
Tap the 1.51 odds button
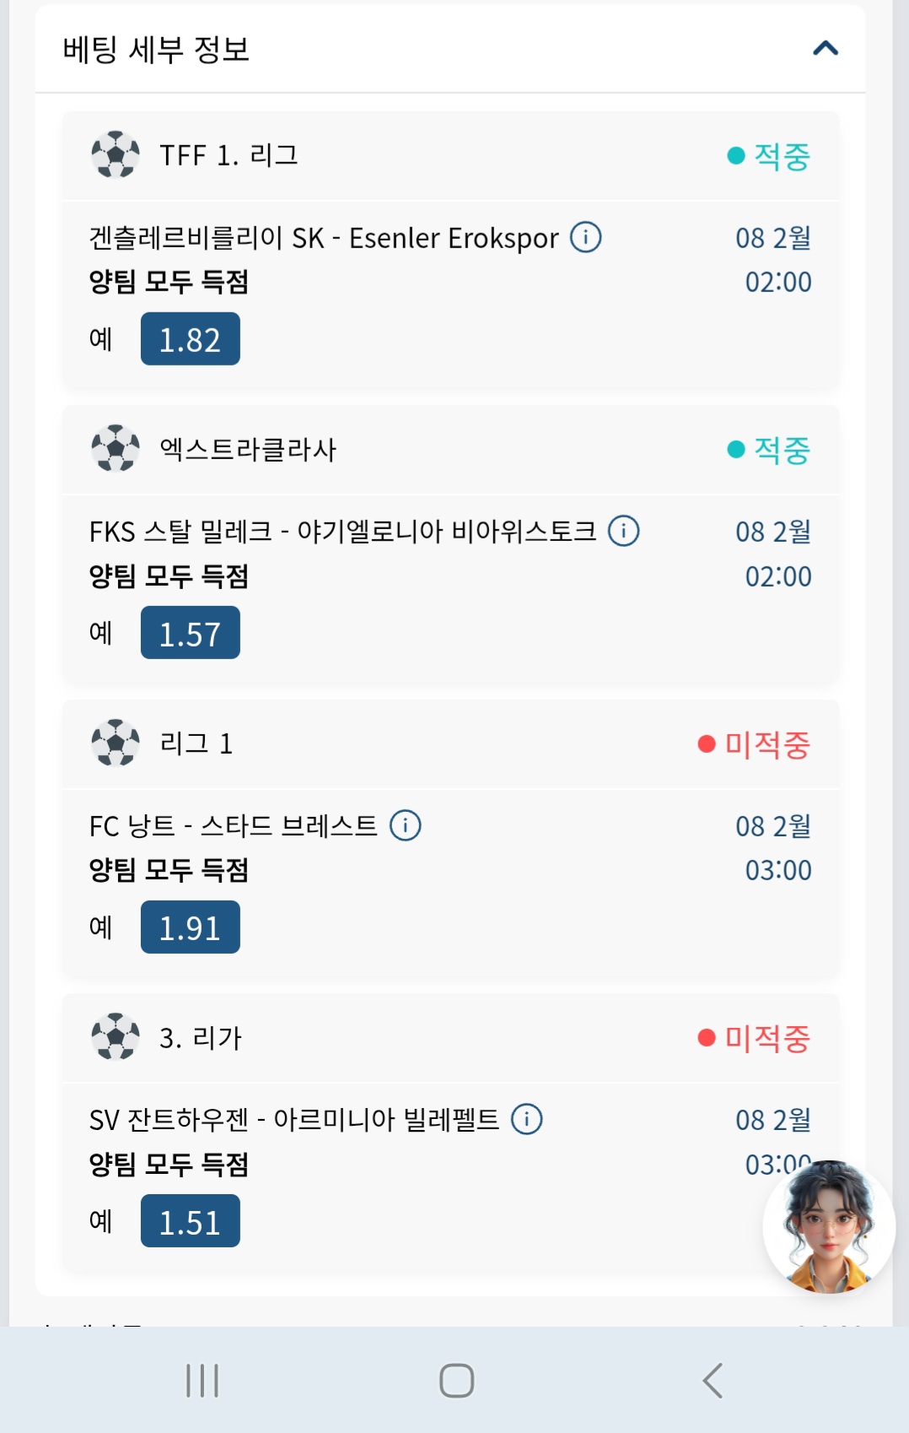[x=191, y=1221]
